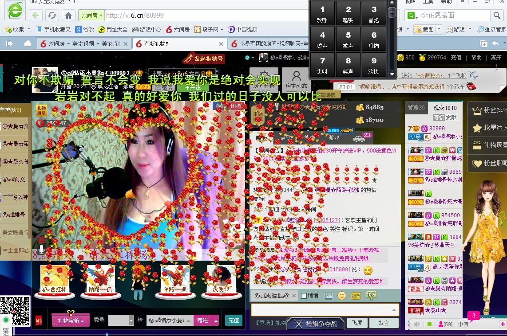Viewport: 507px width, 336px height.
Task: Check the 悄悄 whisper checkbox
Action: click(304, 296)
